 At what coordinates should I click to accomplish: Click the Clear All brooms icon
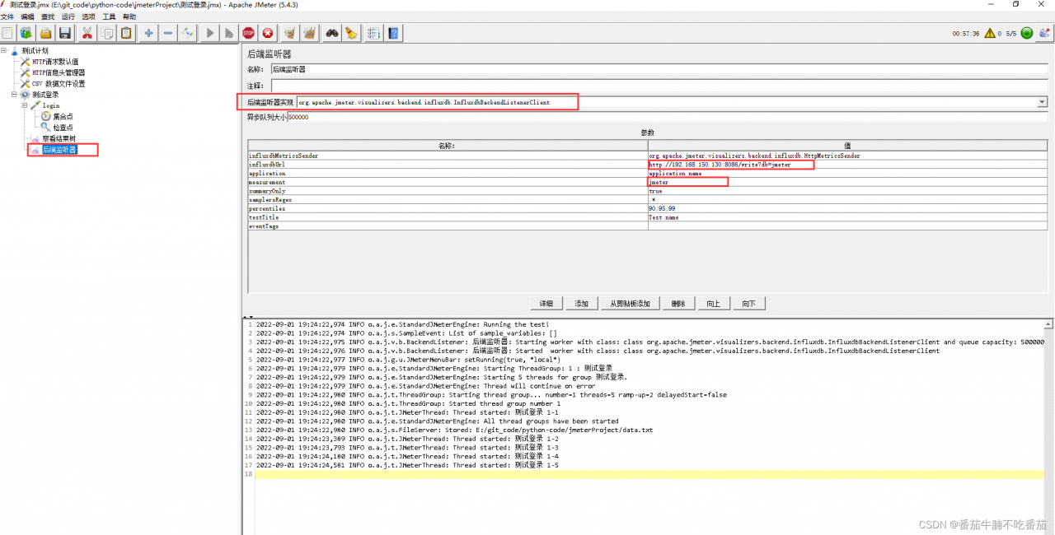pyautogui.click(x=310, y=33)
